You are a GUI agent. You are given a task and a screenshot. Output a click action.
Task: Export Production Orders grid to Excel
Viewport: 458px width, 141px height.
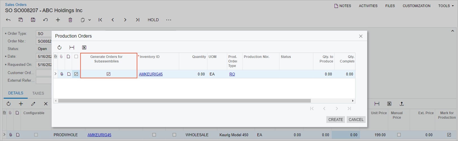coord(84,47)
